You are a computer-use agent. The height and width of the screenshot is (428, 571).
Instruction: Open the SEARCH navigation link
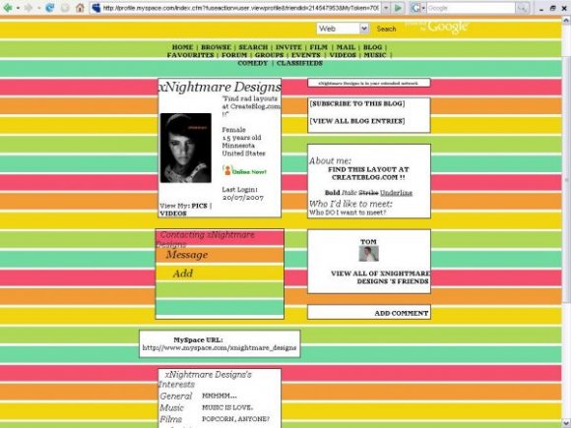point(253,47)
